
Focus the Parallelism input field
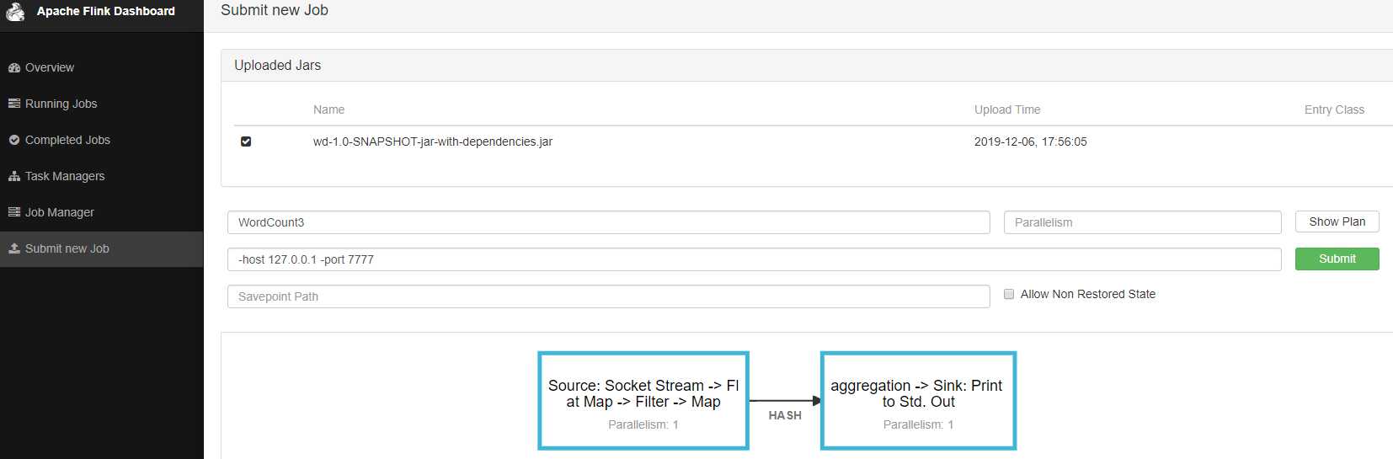click(x=1142, y=222)
